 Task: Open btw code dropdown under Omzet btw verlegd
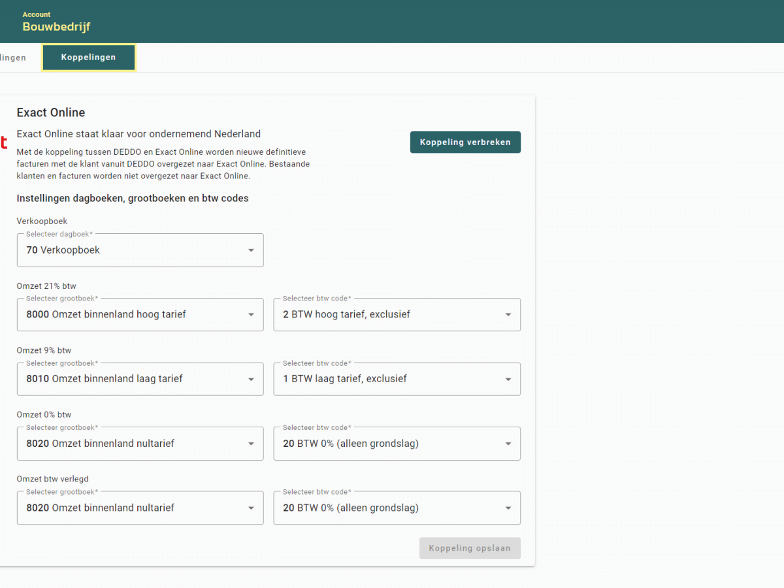click(397, 508)
